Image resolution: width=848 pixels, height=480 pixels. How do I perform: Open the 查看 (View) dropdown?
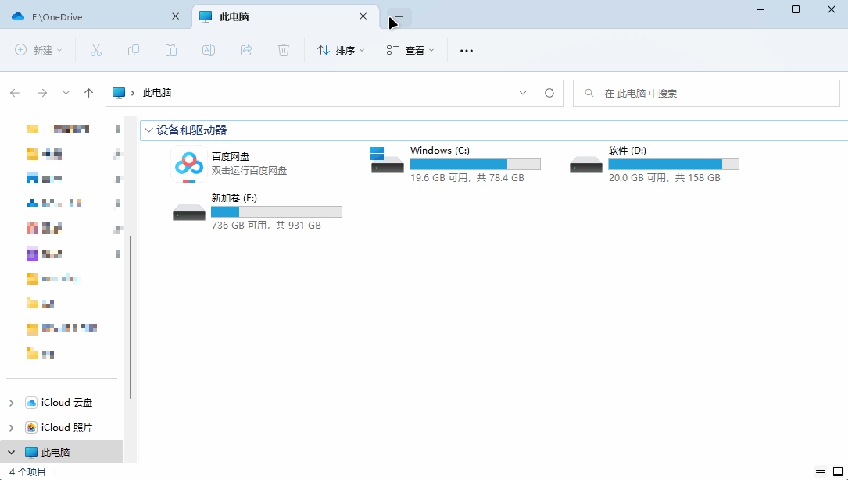click(410, 50)
